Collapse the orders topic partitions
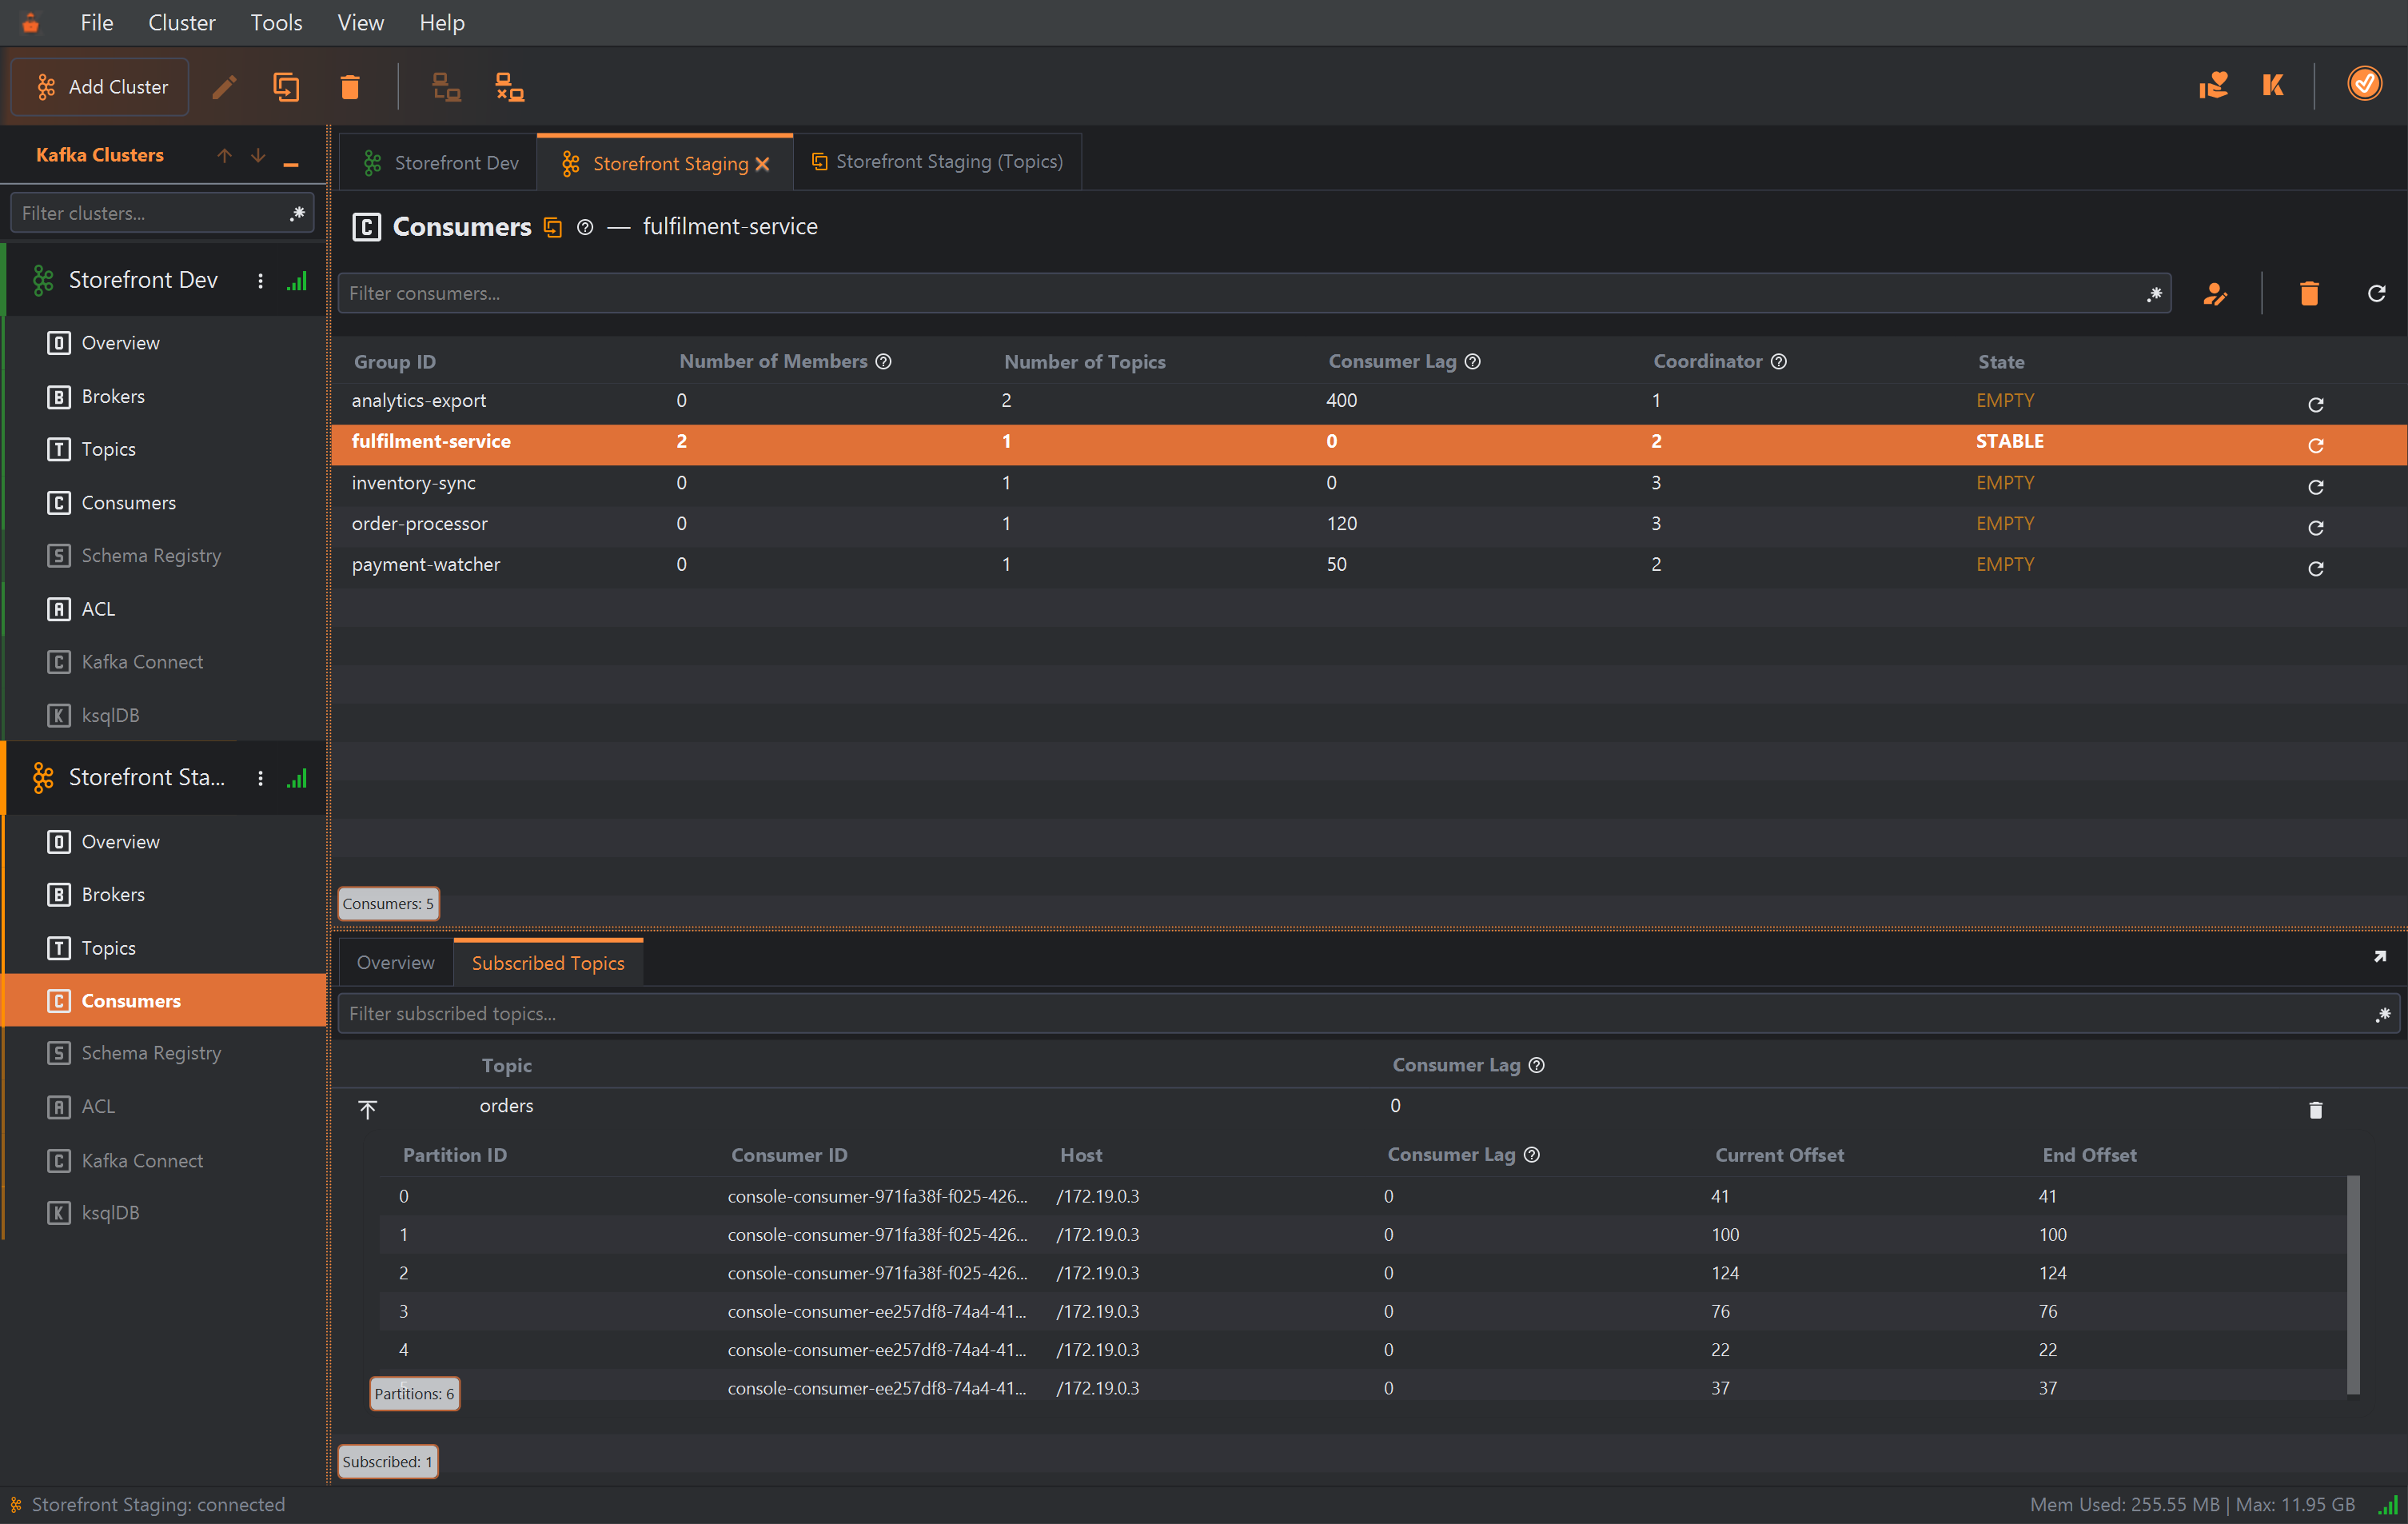 point(367,1109)
